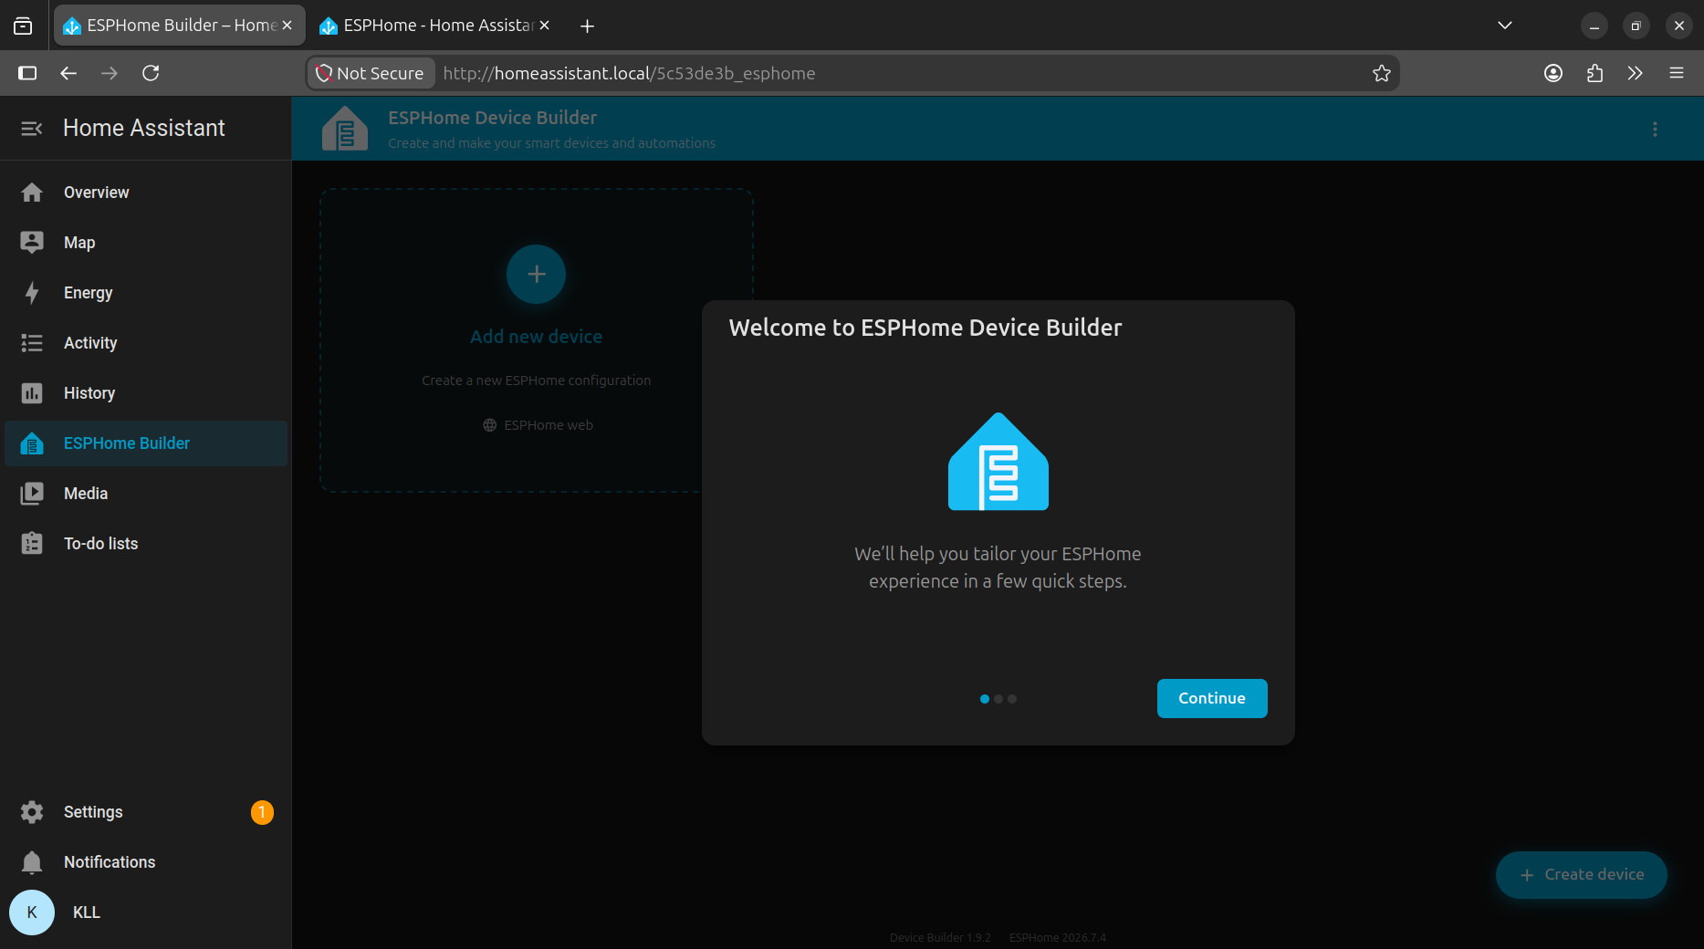Select the third step dot in dialog
The image size is (1704, 949).
1012,699
